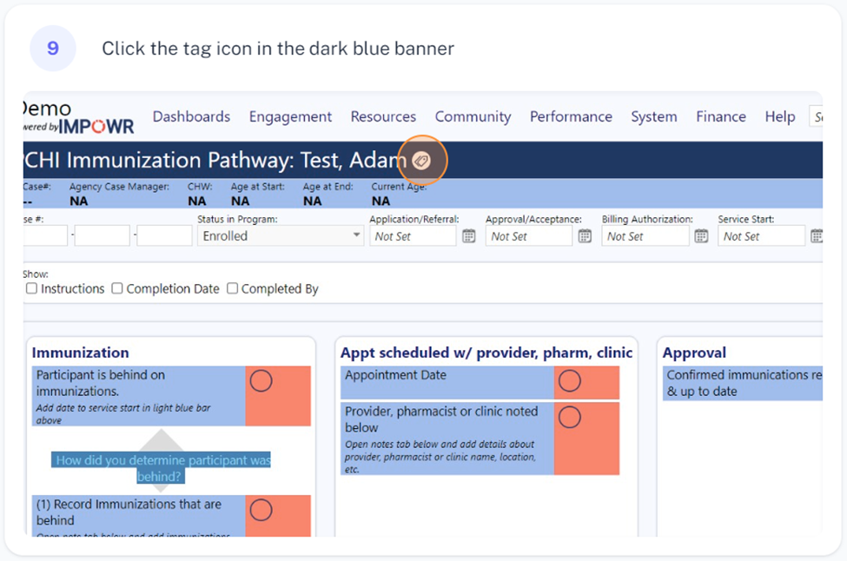Open the Finance menu
The image size is (847, 561).
(x=720, y=116)
